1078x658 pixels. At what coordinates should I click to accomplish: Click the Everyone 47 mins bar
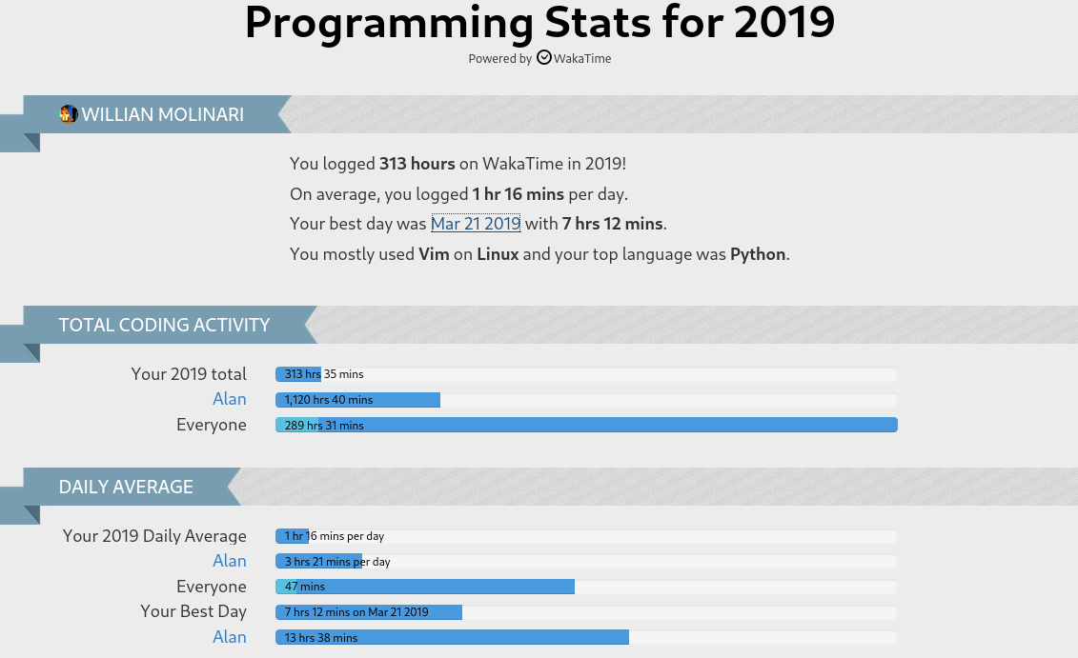pyautogui.click(x=586, y=587)
